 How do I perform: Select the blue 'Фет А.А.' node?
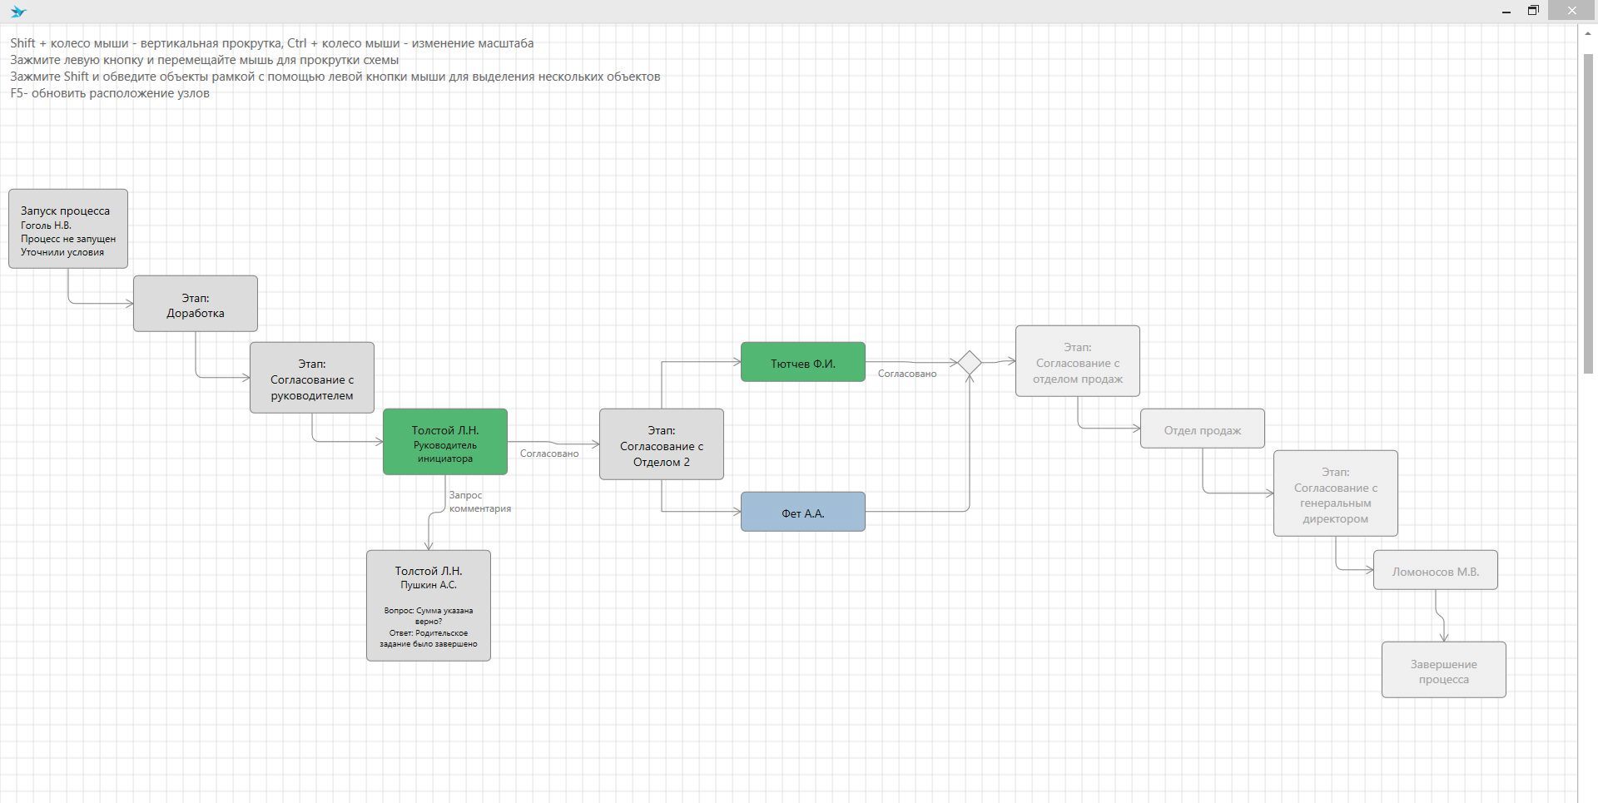tap(803, 513)
